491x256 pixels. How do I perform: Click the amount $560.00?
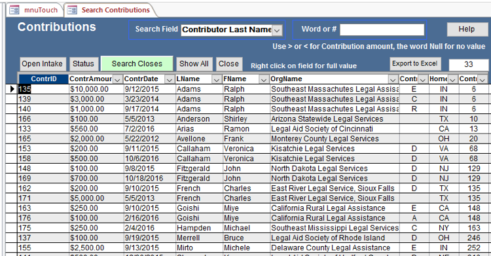pos(96,129)
